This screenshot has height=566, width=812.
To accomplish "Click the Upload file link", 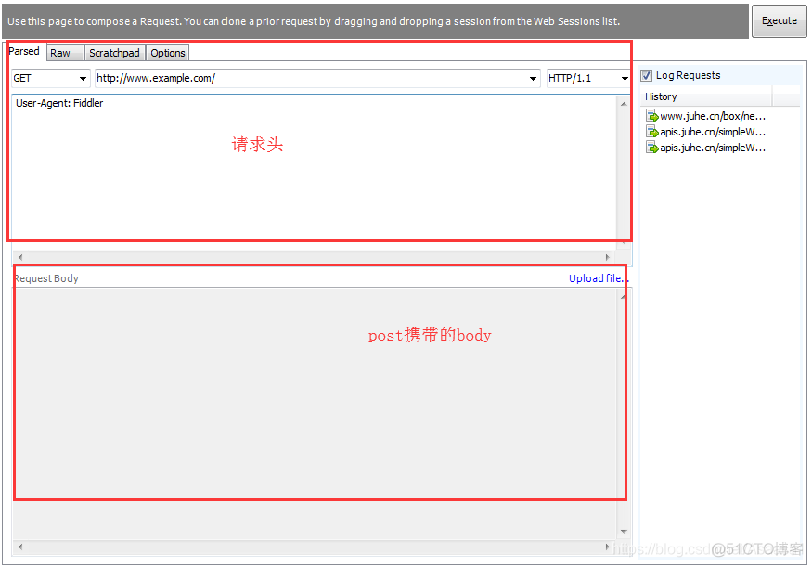I will point(599,278).
